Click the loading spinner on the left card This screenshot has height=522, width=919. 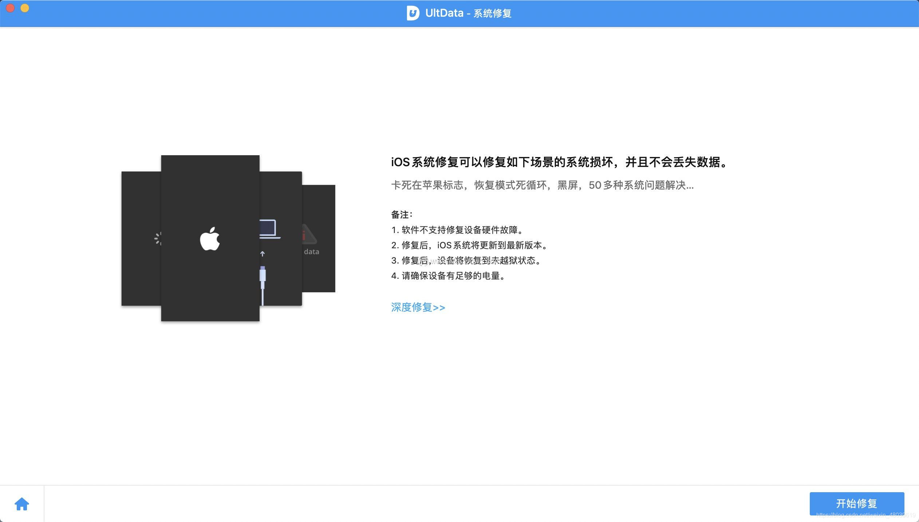pyautogui.click(x=158, y=239)
